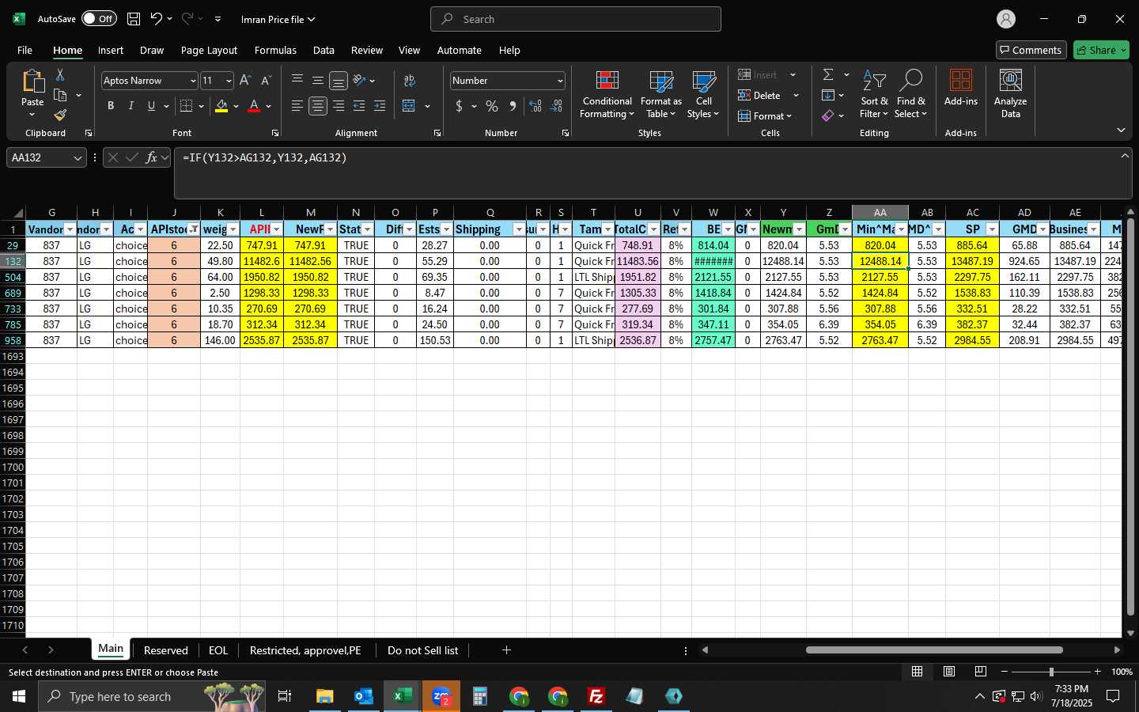Click the Format cells button

click(x=764, y=116)
